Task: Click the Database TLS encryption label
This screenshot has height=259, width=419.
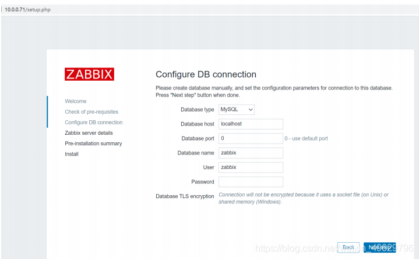Action: tap(185, 196)
